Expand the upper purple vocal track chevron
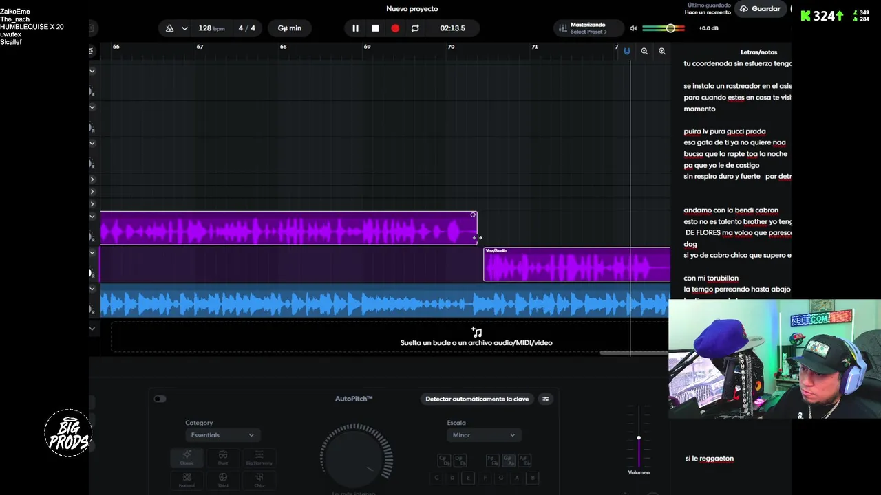The width and height of the screenshot is (881, 495). pyautogui.click(x=92, y=217)
